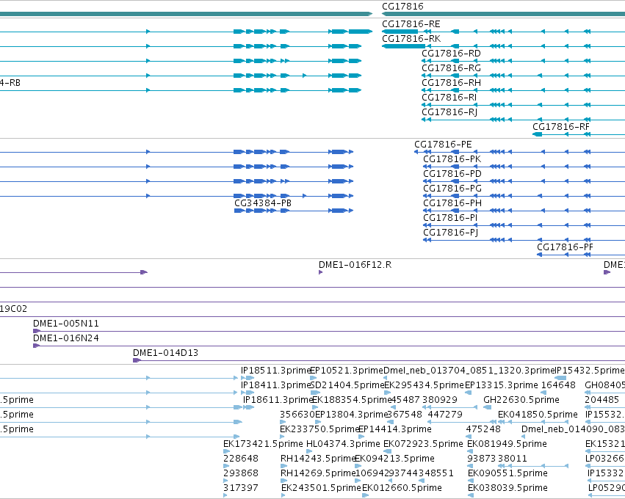Viewport: 625px width, 499px height.
Task: Open the CG17816-RD transcript label
Action: [x=451, y=54]
